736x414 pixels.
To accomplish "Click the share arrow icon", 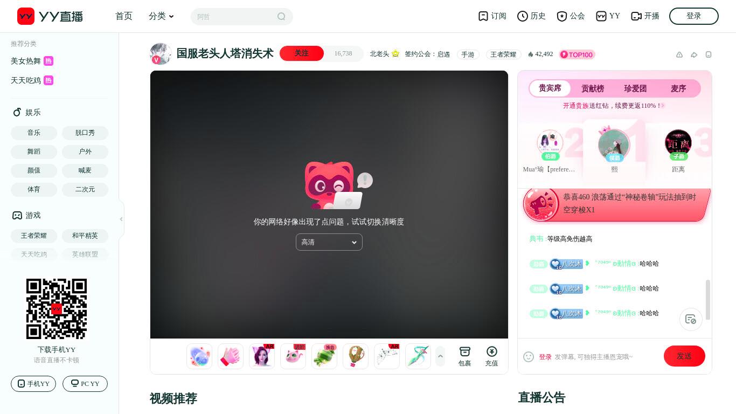I will (x=694, y=54).
